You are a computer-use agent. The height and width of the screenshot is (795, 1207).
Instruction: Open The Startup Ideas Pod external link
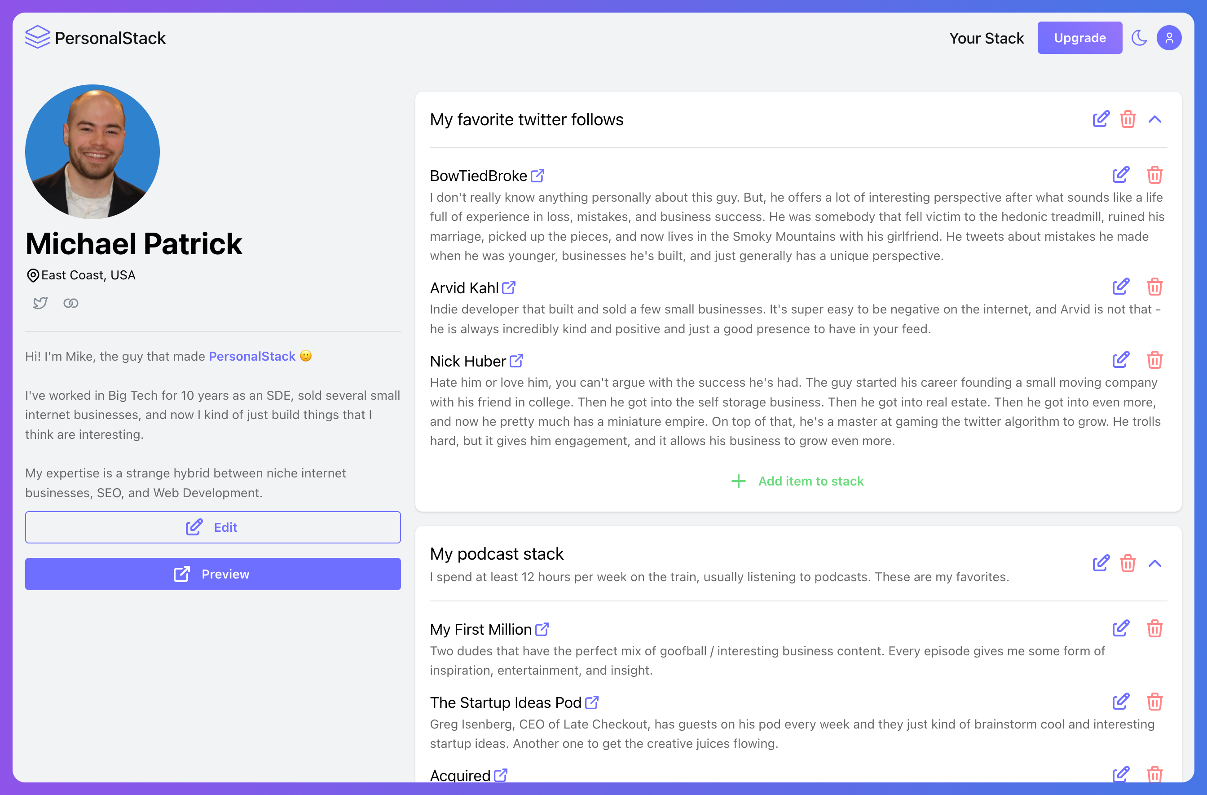(592, 702)
